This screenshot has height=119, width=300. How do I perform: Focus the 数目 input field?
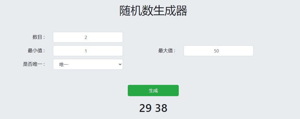click(x=88, y=37)
